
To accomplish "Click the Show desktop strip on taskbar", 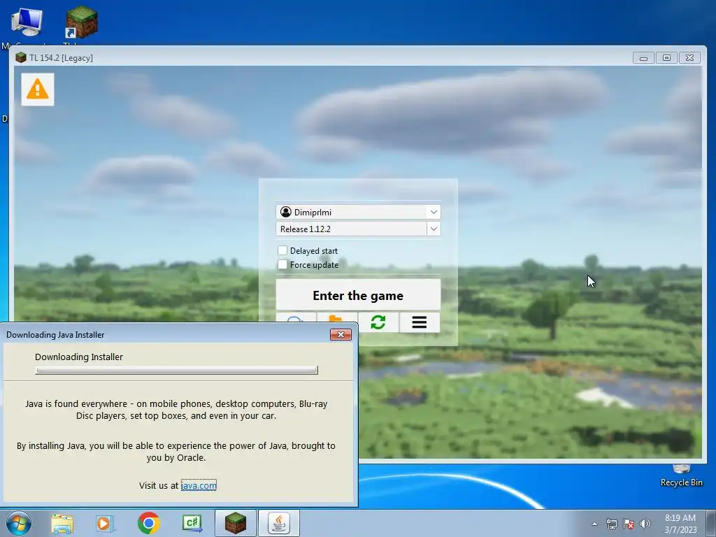I will pos(711,523).
